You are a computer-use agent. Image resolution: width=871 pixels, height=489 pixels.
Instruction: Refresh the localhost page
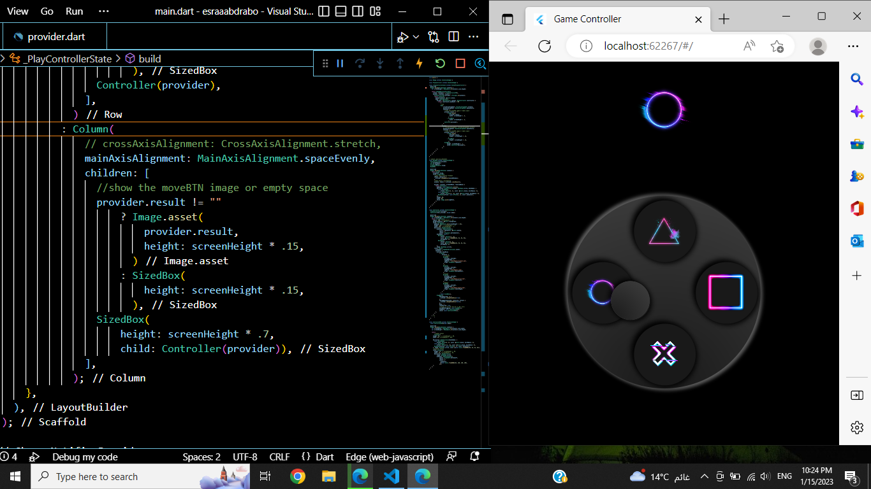coord(545,46)
